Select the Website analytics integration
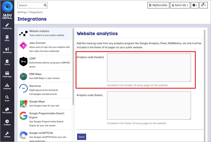211x142 pixels. tap(45, 33)
